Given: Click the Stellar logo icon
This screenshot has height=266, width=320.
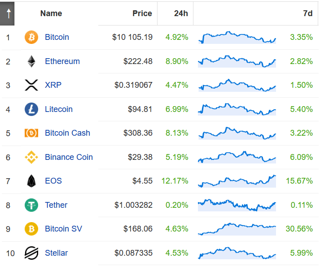Looking at the screenshot, I should coord(31,253).
